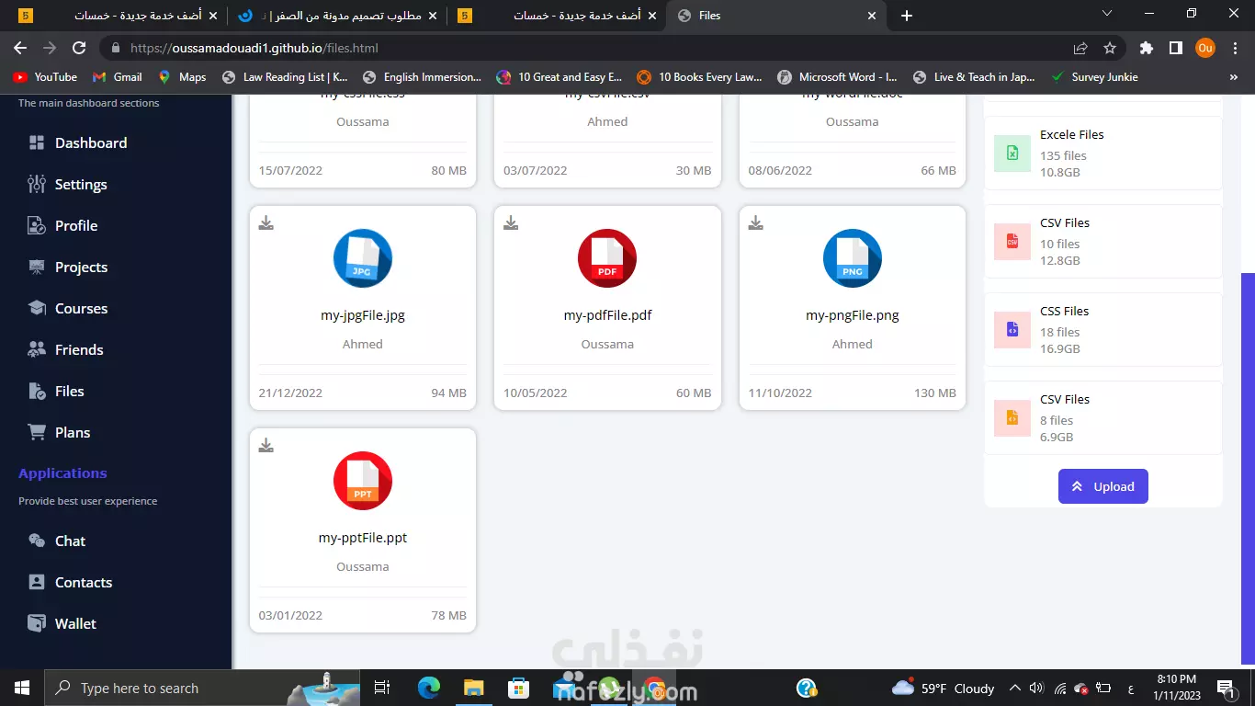The width and height of the screenshot is (1255, 706).
Task: Open the Microsoft Word bookmark
Action: [837, 77]
